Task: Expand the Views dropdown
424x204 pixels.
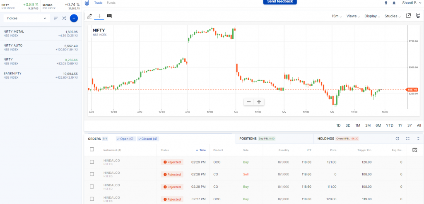Action: point(353,16)
